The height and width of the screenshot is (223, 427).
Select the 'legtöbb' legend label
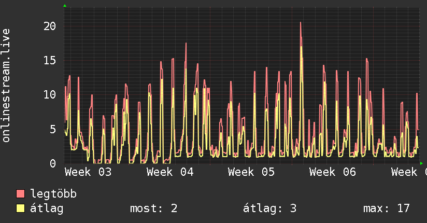[53, 194]
